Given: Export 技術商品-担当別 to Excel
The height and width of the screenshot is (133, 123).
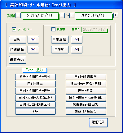Looking at the screenshot, I should coord(86,104).
